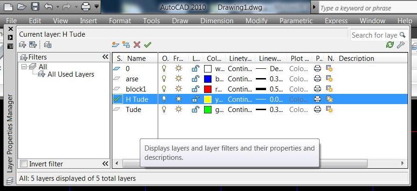Open the Layer States Manager icon
This screenshot has height=191, width=417.
click(x=48, y=45)
